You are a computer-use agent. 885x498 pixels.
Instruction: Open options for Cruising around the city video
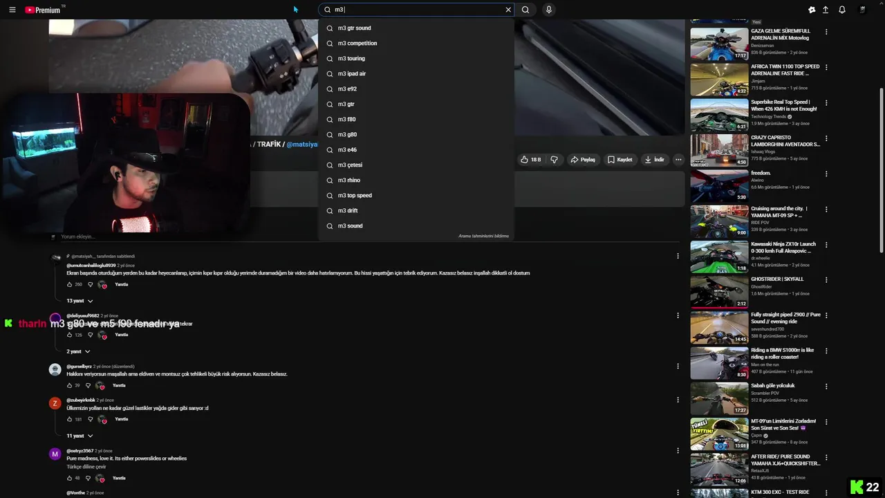[826, 209]
